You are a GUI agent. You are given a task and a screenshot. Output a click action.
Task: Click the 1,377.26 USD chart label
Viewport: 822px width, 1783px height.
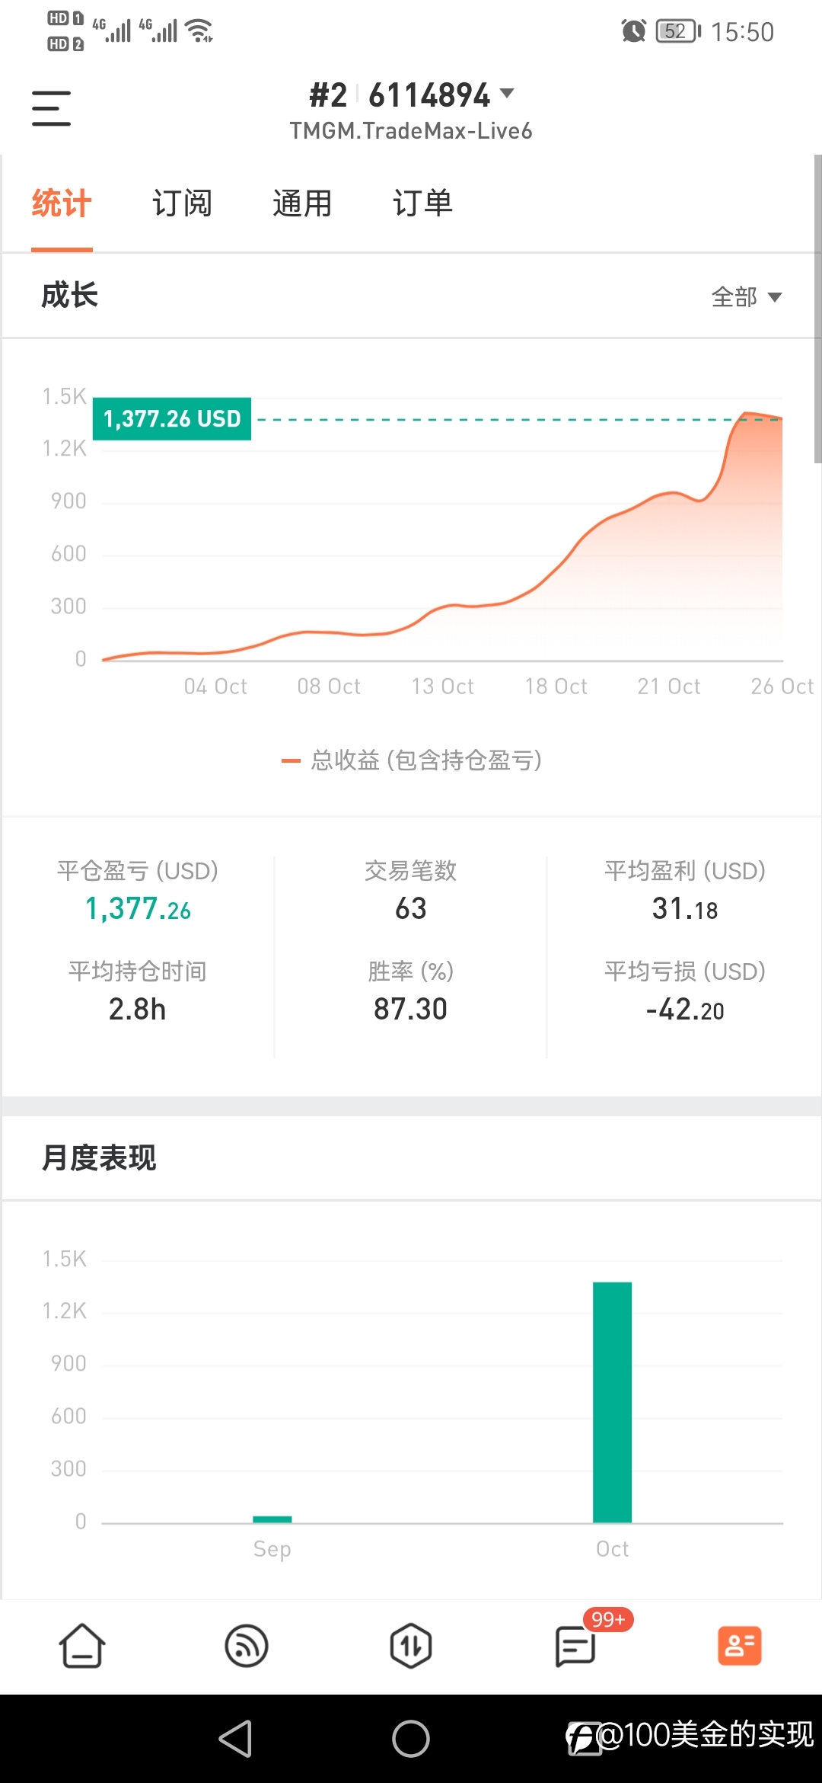(172, 419)
